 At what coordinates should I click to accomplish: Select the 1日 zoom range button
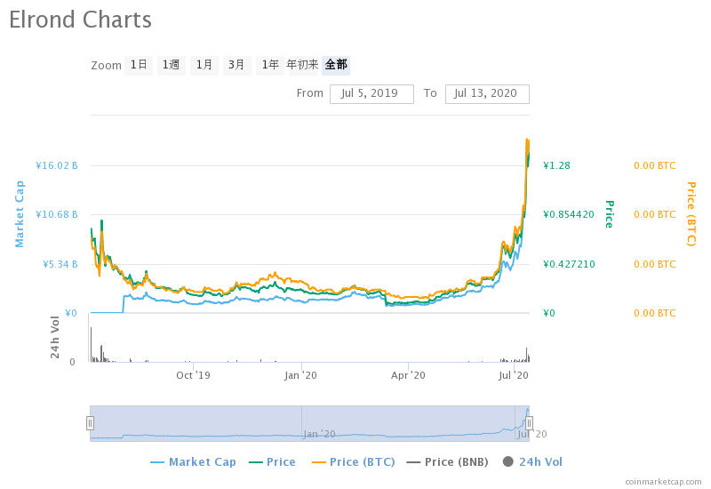[139, 65]
